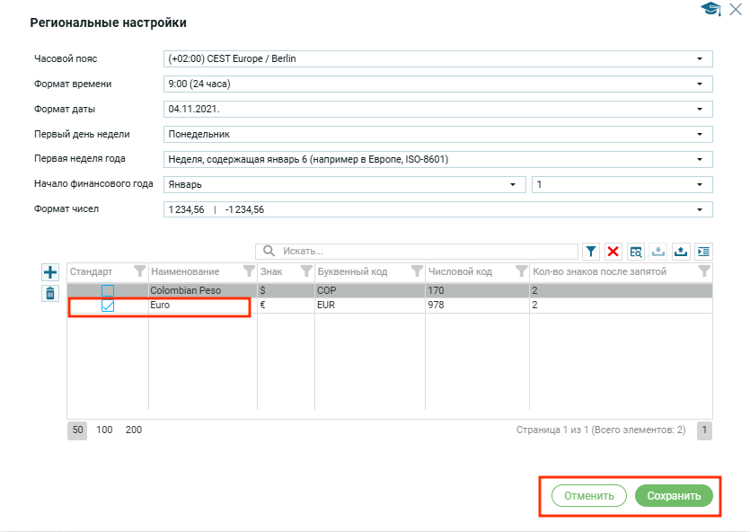The image size is (750, 532).
Task: Click the Искать search field
Action: [x=422, y=252]
